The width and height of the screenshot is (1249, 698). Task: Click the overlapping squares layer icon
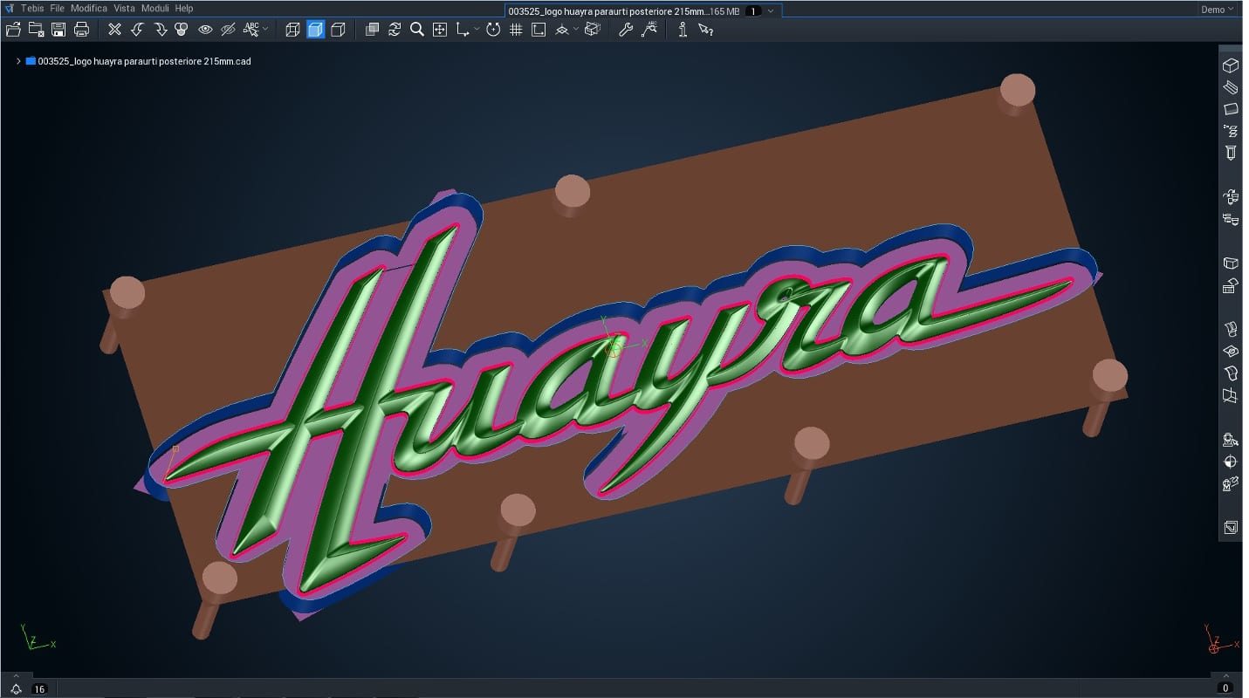pyautogui.click(x=372, y=30)
